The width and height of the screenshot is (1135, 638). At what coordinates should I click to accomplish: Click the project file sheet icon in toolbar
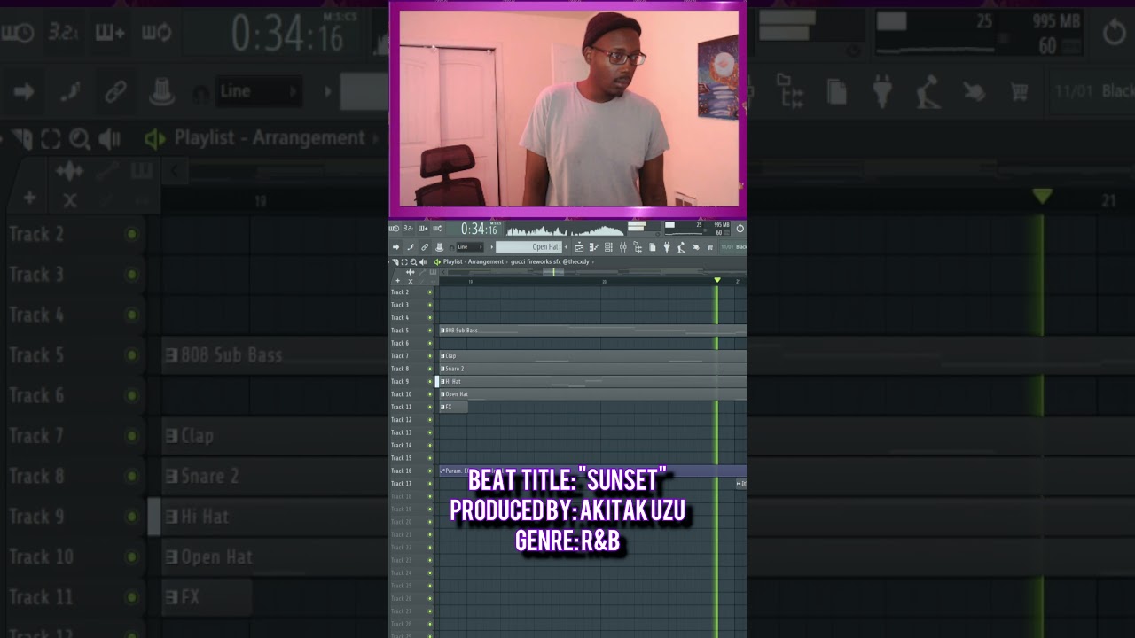pos(652,247)
